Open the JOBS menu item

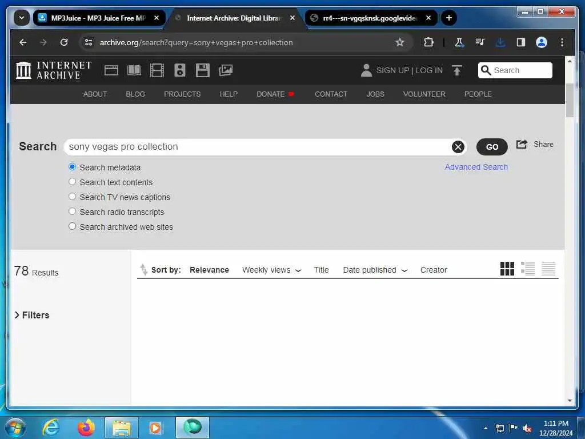coord(375,94)
